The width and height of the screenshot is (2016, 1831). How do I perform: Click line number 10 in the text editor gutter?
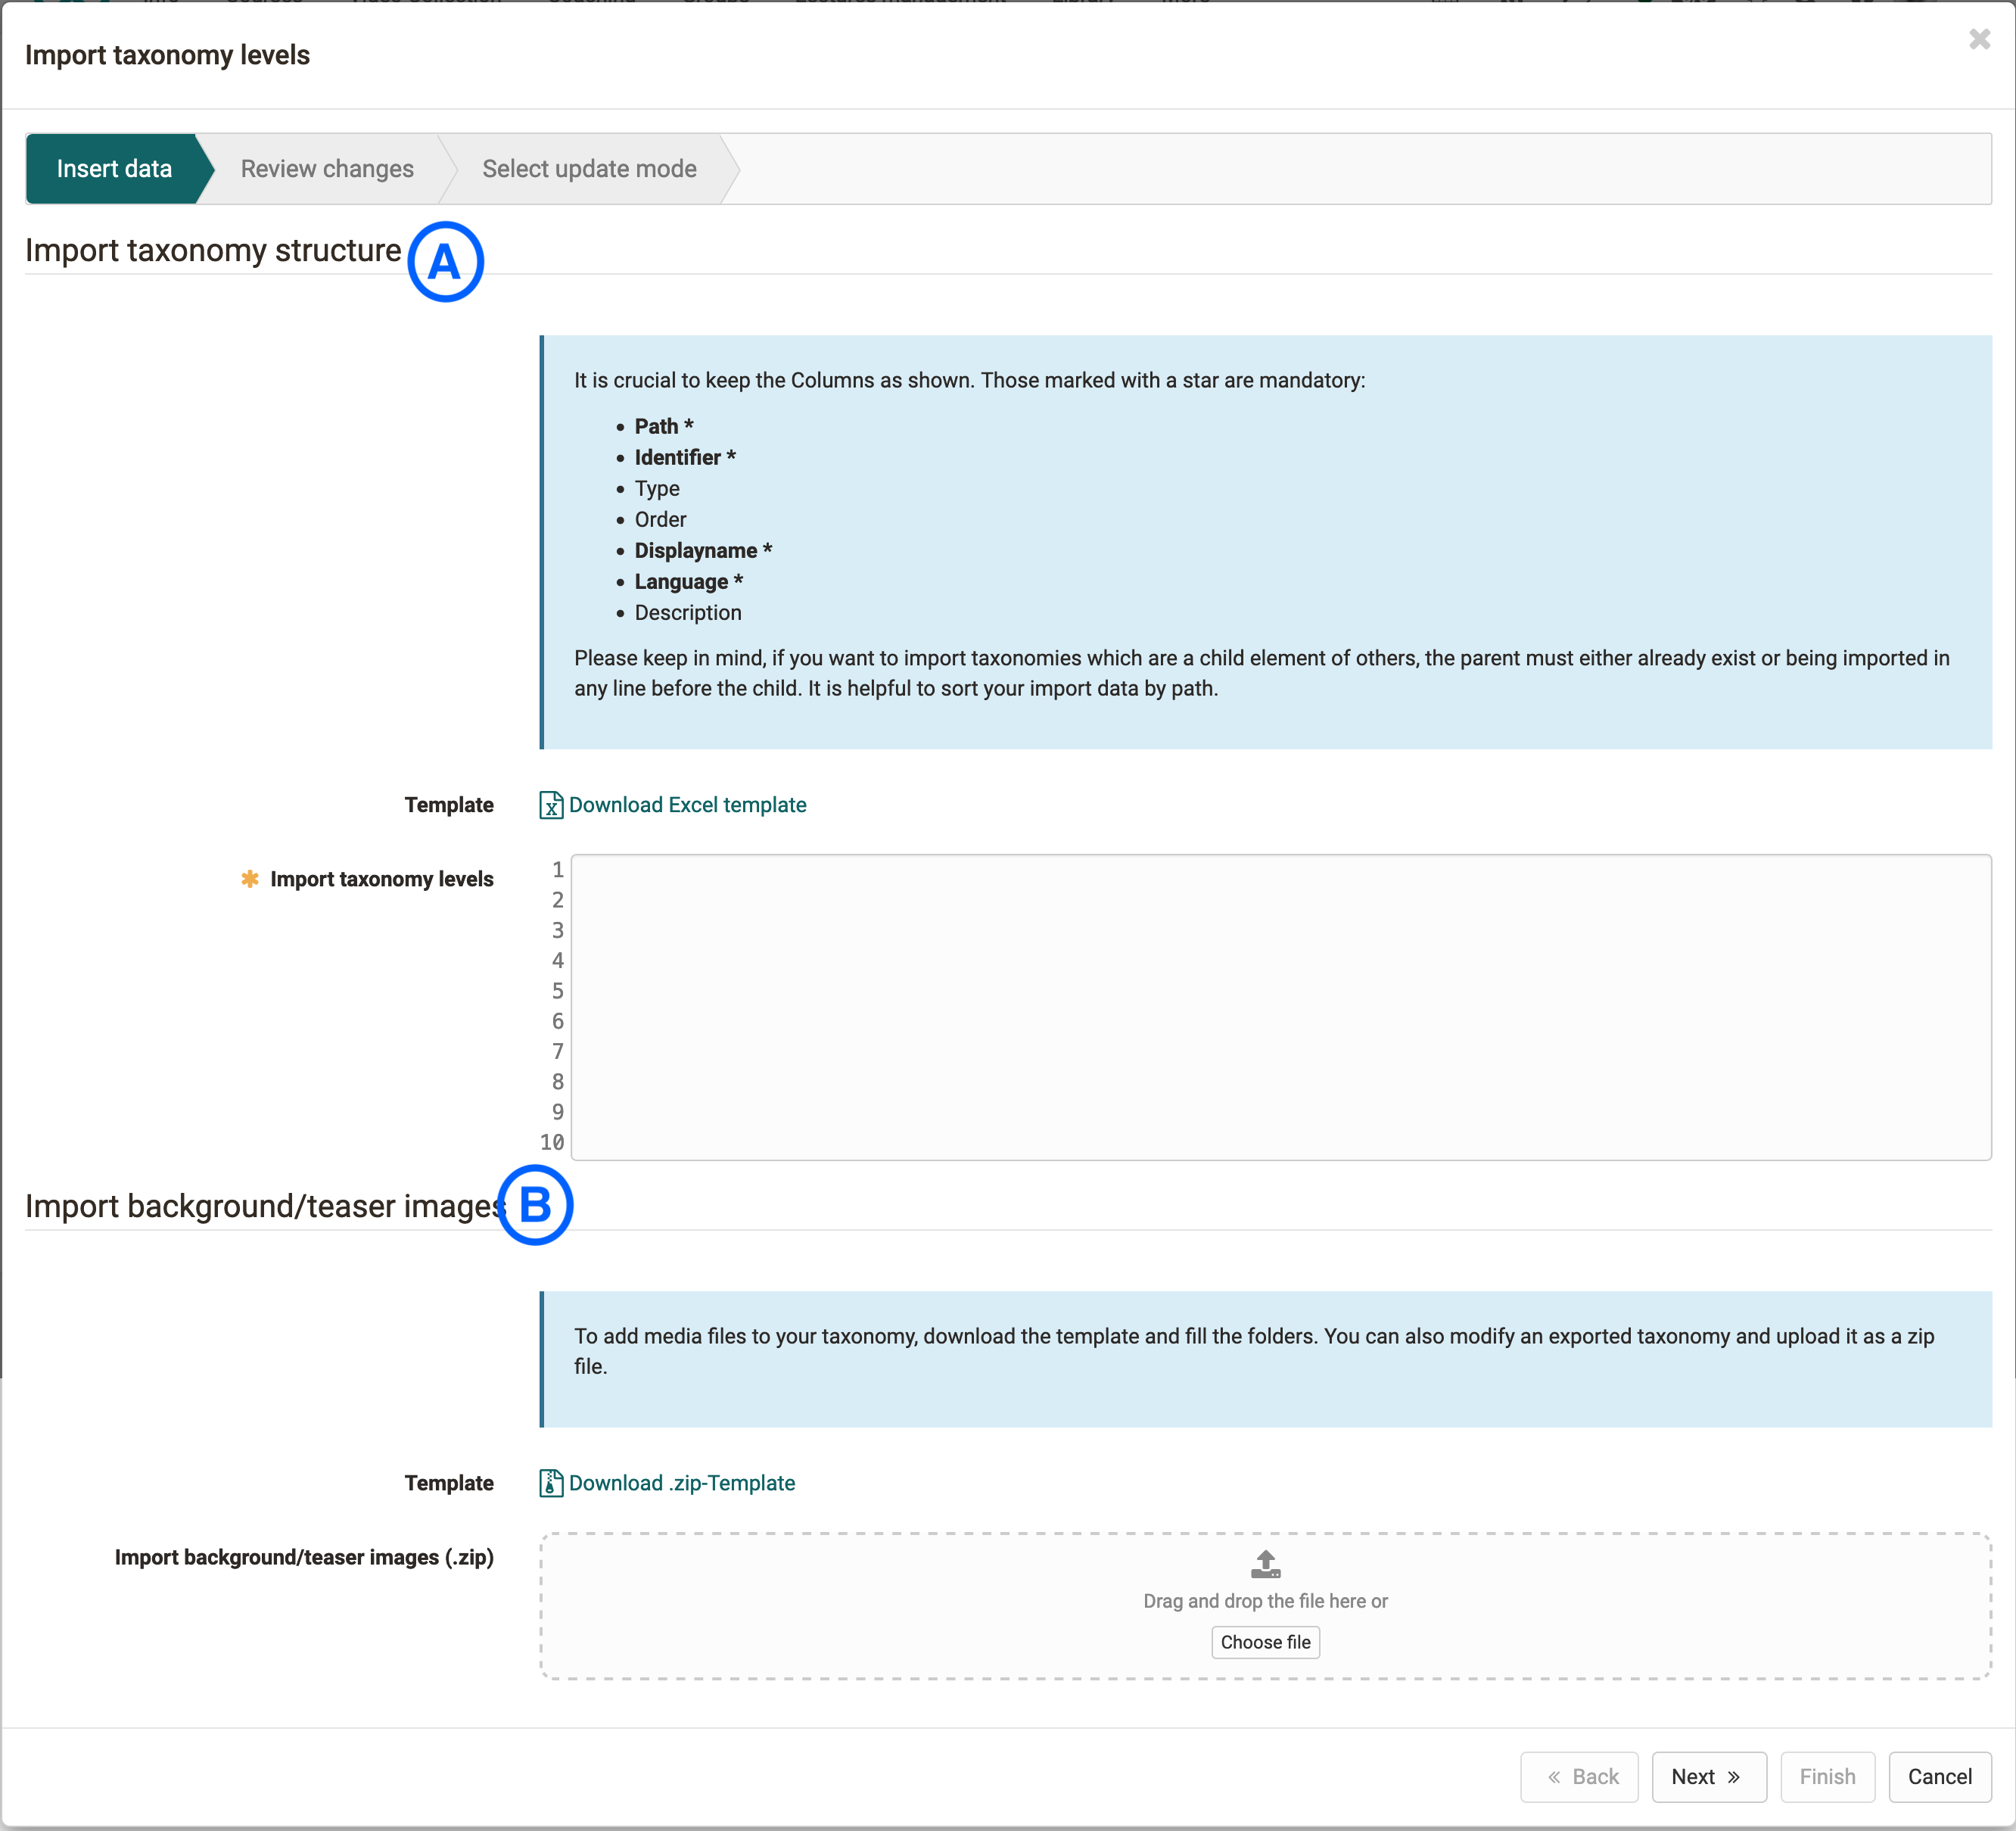tap(552, 1142)
